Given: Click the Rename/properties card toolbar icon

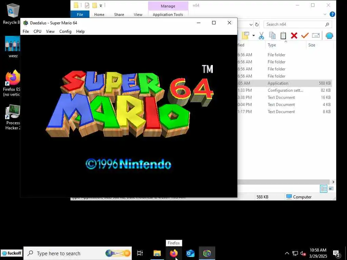Looking at the screenshot, I should tap(316, 35).
